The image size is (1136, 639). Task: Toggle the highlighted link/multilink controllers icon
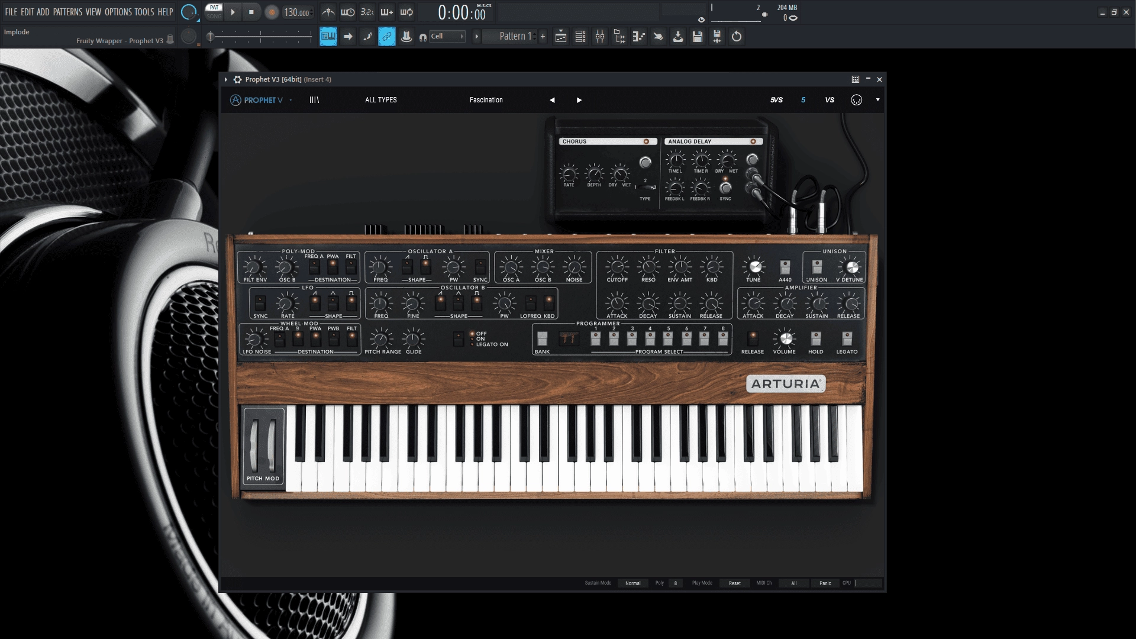[387, 37]
